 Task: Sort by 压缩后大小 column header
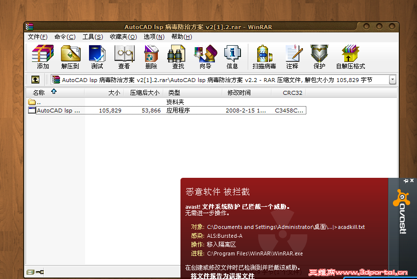[144, 92]
